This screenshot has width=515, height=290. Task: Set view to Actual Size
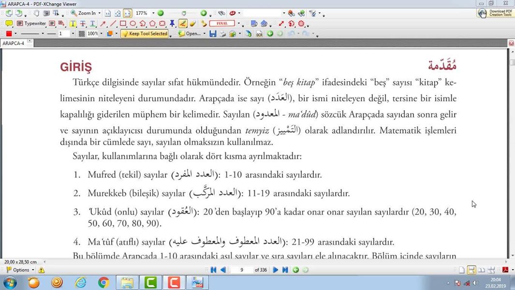108,13
